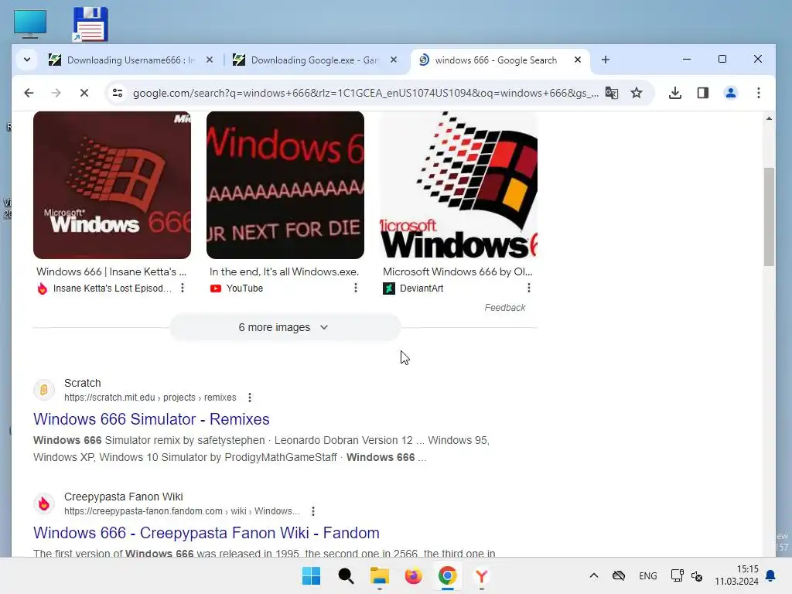Open options for the DeviantArt image result
Viewport: 792px width, 594px height.
[529, 288]
